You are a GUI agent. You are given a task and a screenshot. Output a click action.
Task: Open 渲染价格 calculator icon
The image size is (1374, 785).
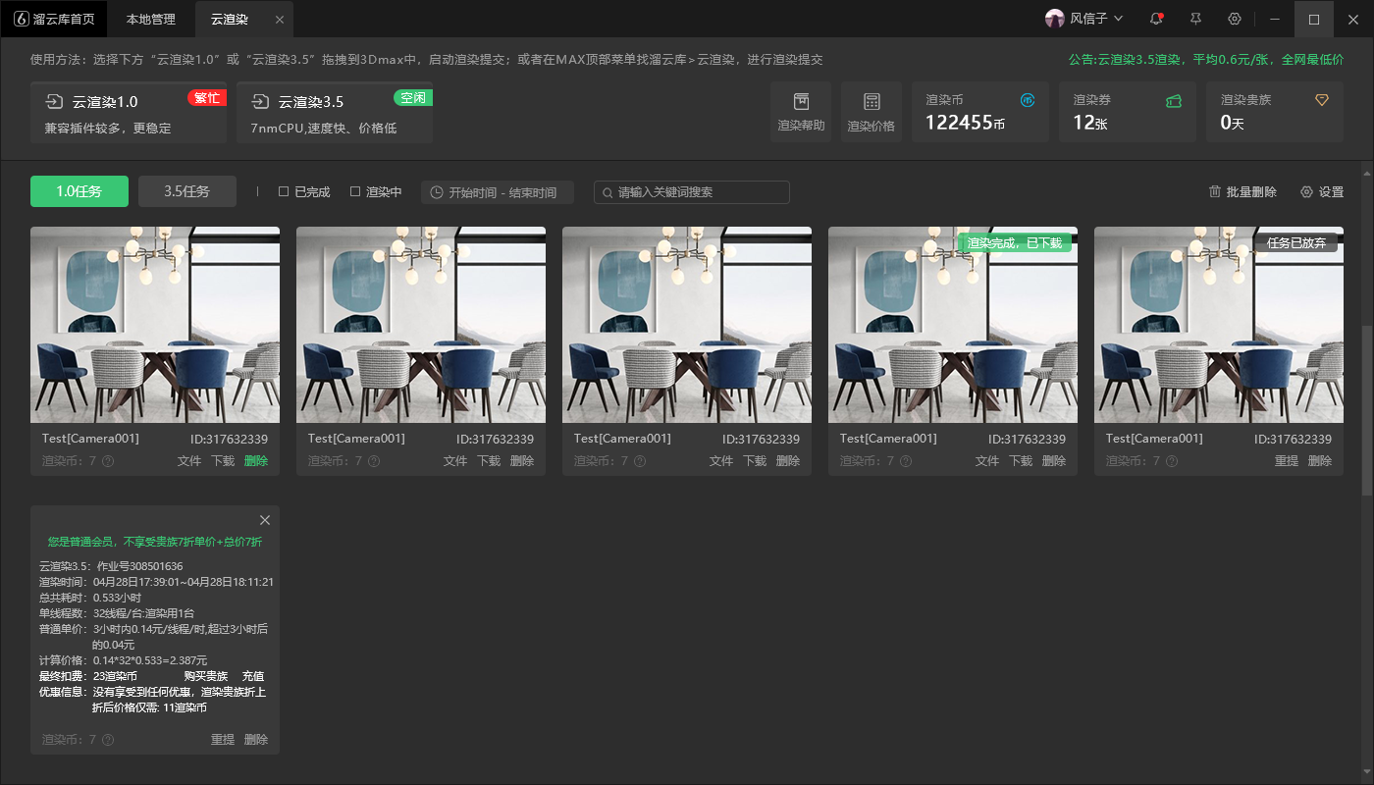click(x=872, y=101)
